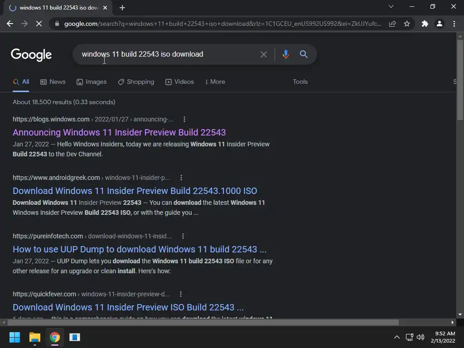Bookmark this page with the star

click(407, 24)
